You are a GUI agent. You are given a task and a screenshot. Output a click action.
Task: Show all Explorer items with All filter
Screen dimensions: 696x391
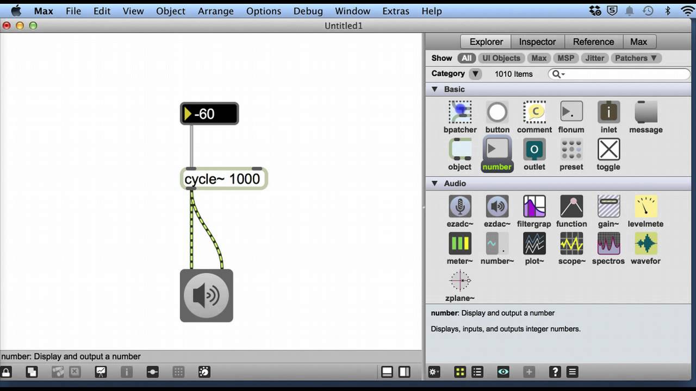point(467,58)
